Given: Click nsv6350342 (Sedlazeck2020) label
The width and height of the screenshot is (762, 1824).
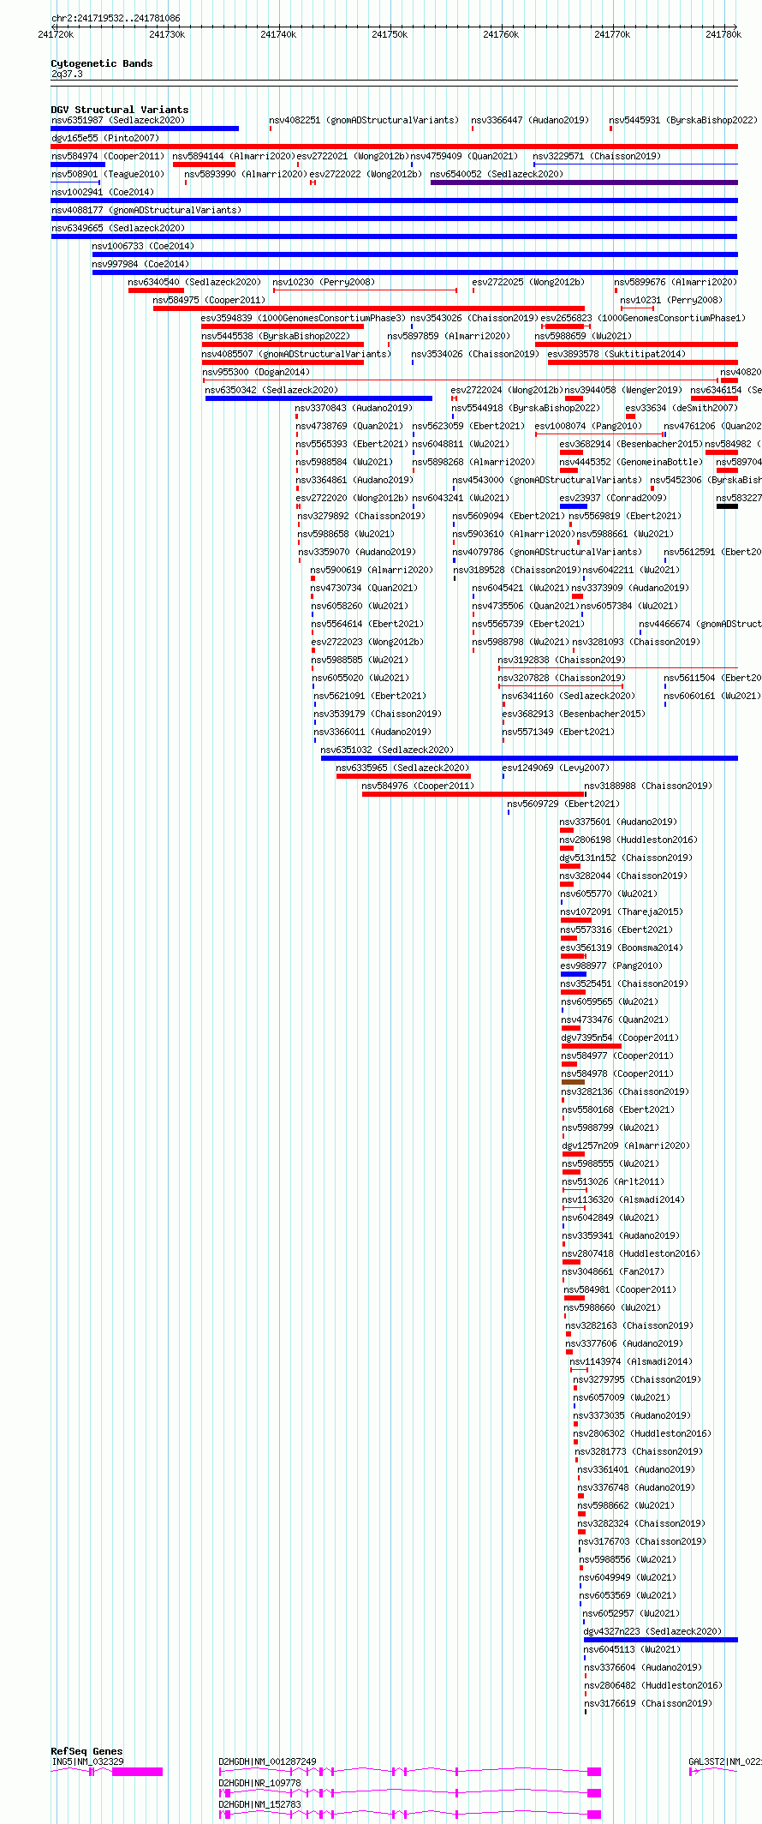Looking at the screenshot, I should (271, 390).
